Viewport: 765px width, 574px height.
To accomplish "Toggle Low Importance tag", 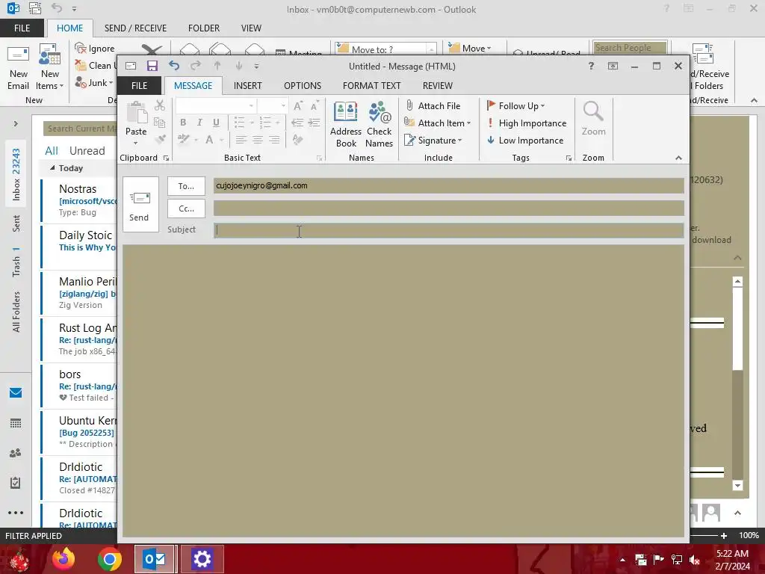I will point(525,141).
